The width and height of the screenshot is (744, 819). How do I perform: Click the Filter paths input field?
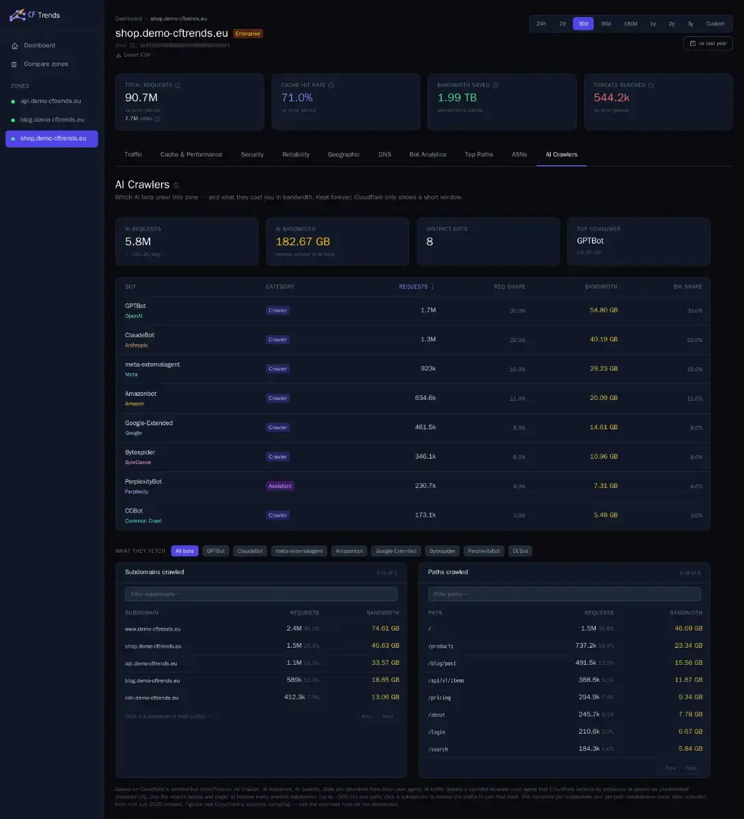(x=564, y=594)
